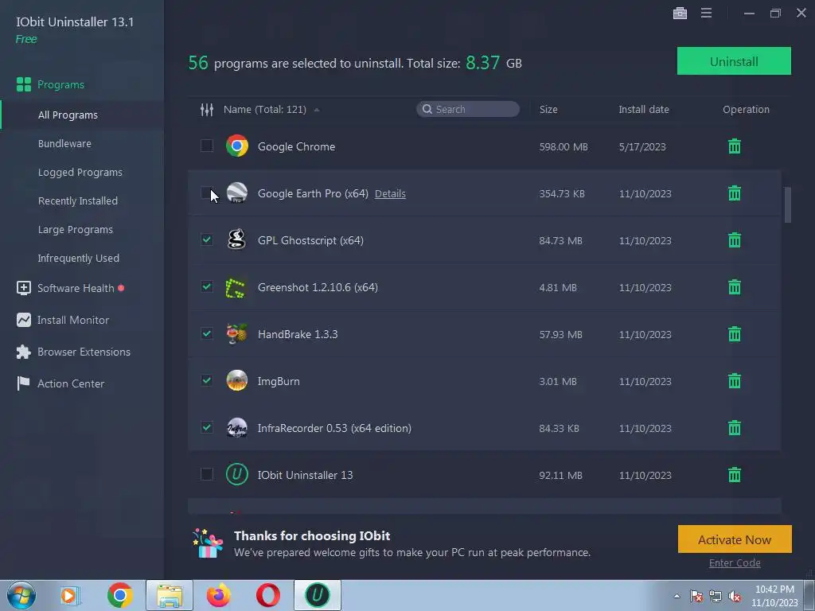Click the Enter Code link
This screenshot has width=815, height=611.
[x=735, y=562]
